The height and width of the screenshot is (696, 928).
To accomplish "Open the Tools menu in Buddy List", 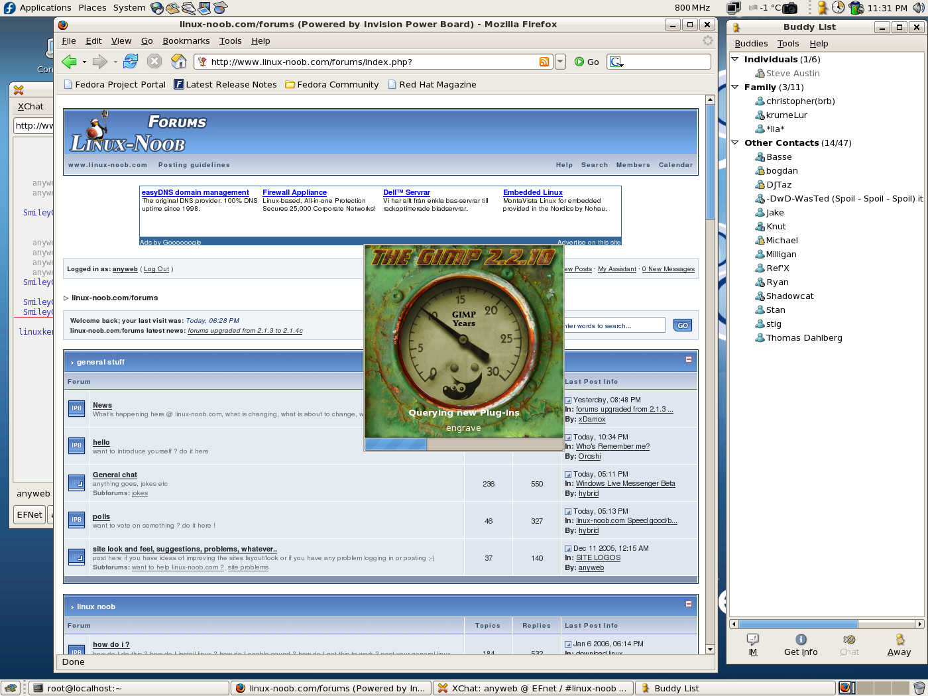I will coord(788,43).
